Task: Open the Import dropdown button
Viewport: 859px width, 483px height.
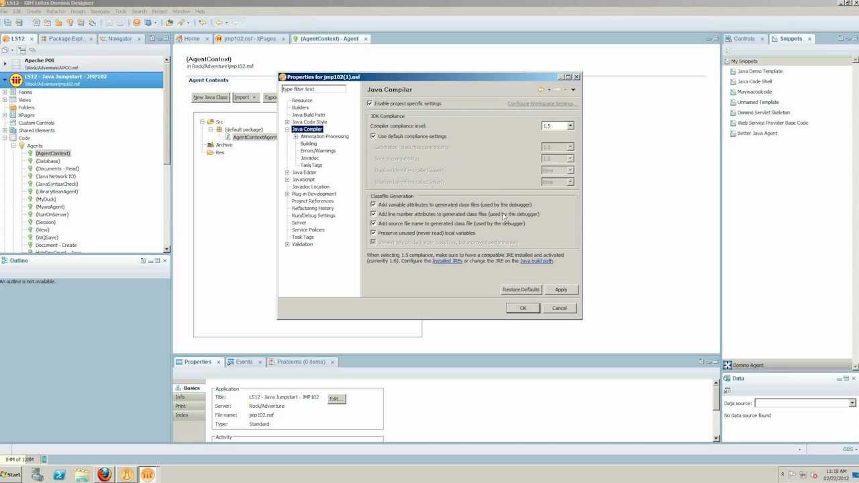Action: (245, 97)
